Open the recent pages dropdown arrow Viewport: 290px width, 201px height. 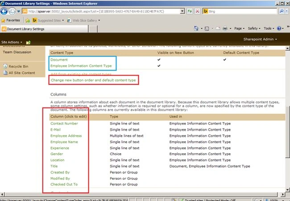(x=18, y=12)
